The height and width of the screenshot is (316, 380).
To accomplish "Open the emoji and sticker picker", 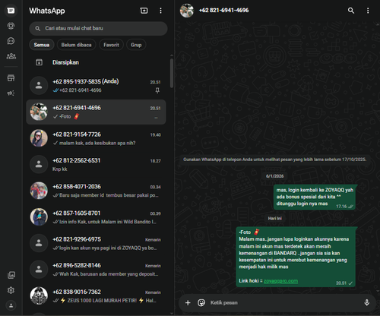I will point(201,302).
